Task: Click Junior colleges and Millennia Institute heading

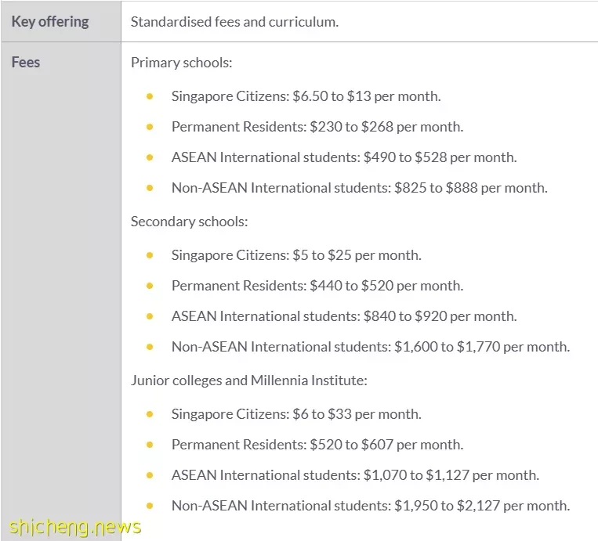Action: (x=249, y=381)
